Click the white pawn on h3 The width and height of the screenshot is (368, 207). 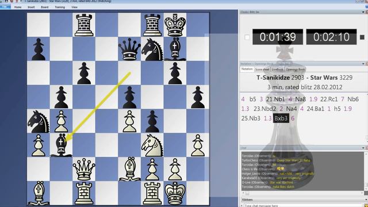tap(198, 145)
